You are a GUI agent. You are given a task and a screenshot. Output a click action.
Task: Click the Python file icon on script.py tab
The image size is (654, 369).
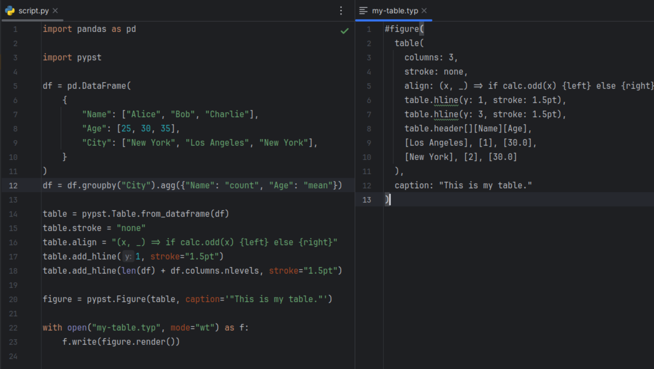pyautogui.click(x=10, y=11)
